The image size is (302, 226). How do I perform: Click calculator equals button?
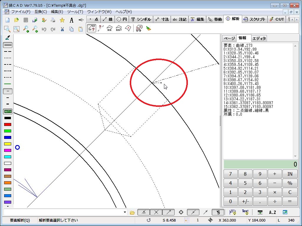(x=290, y=201)
